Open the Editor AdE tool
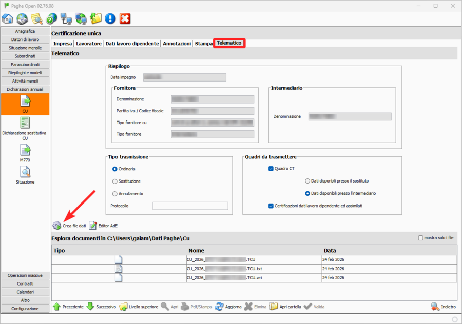The image size is (462, 324). click(93, 226)
